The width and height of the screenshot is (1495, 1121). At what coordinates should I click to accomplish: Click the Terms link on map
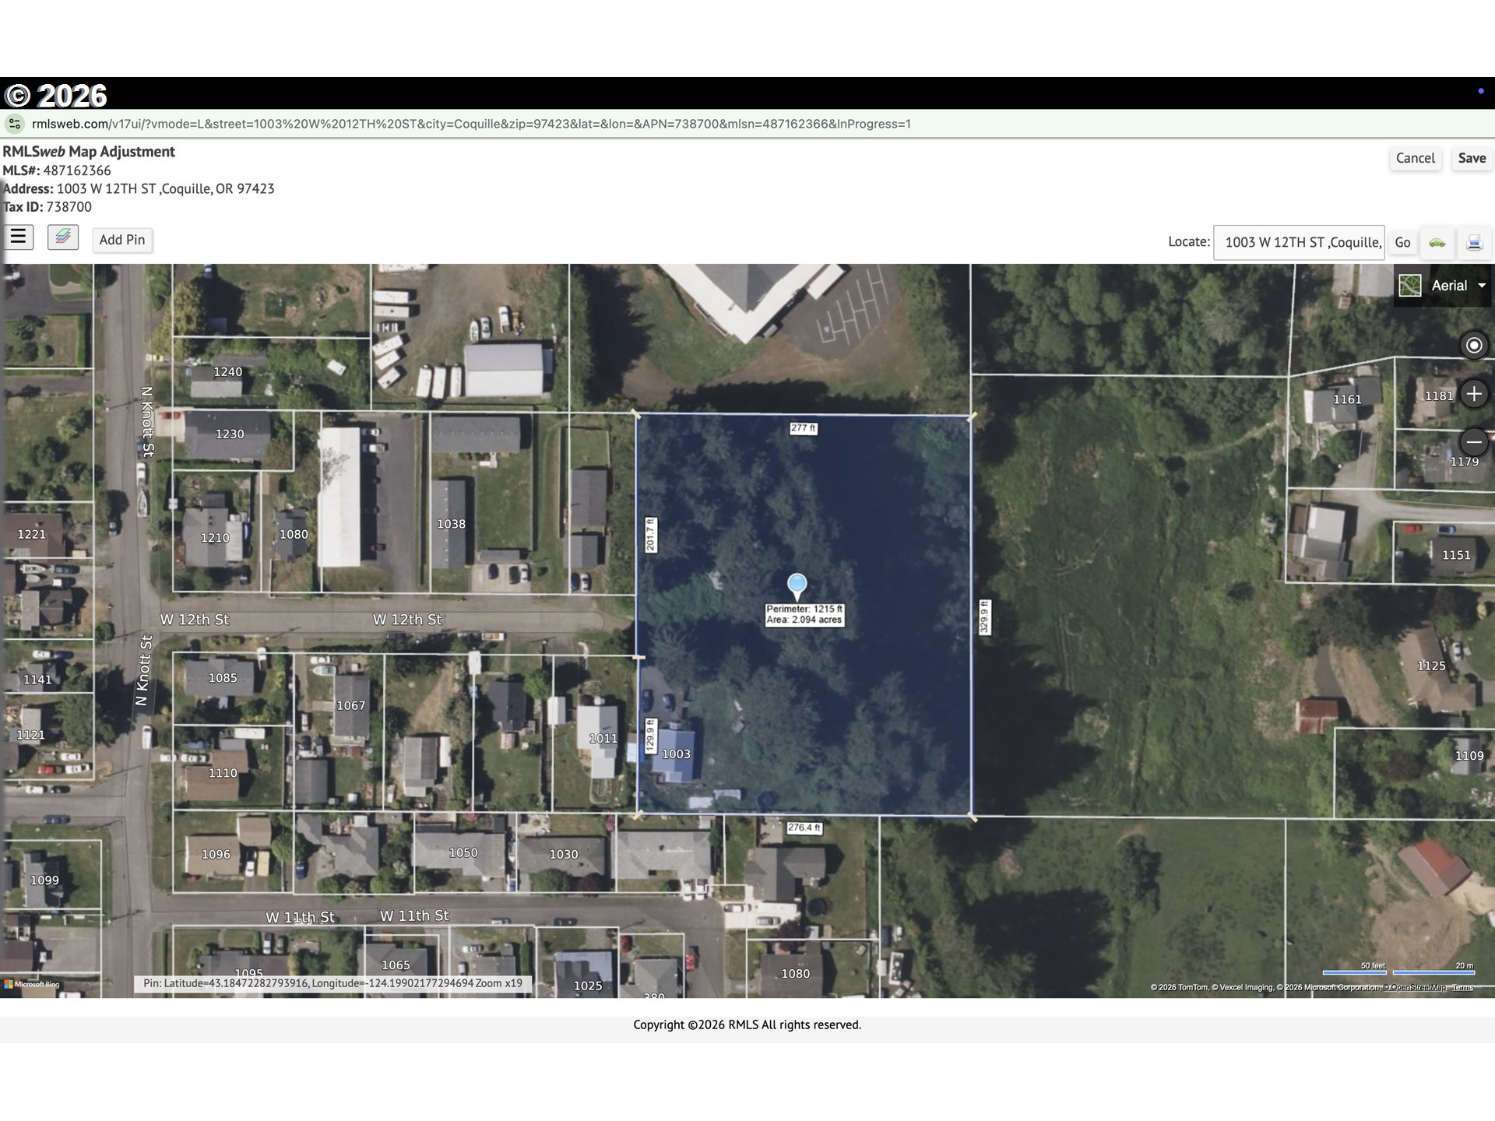tap(1462, 988)
